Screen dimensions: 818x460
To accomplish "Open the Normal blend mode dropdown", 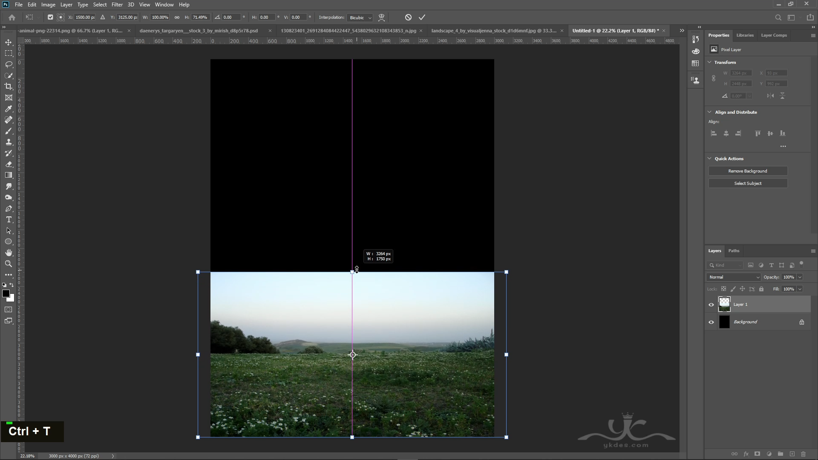I will point(733,277).
